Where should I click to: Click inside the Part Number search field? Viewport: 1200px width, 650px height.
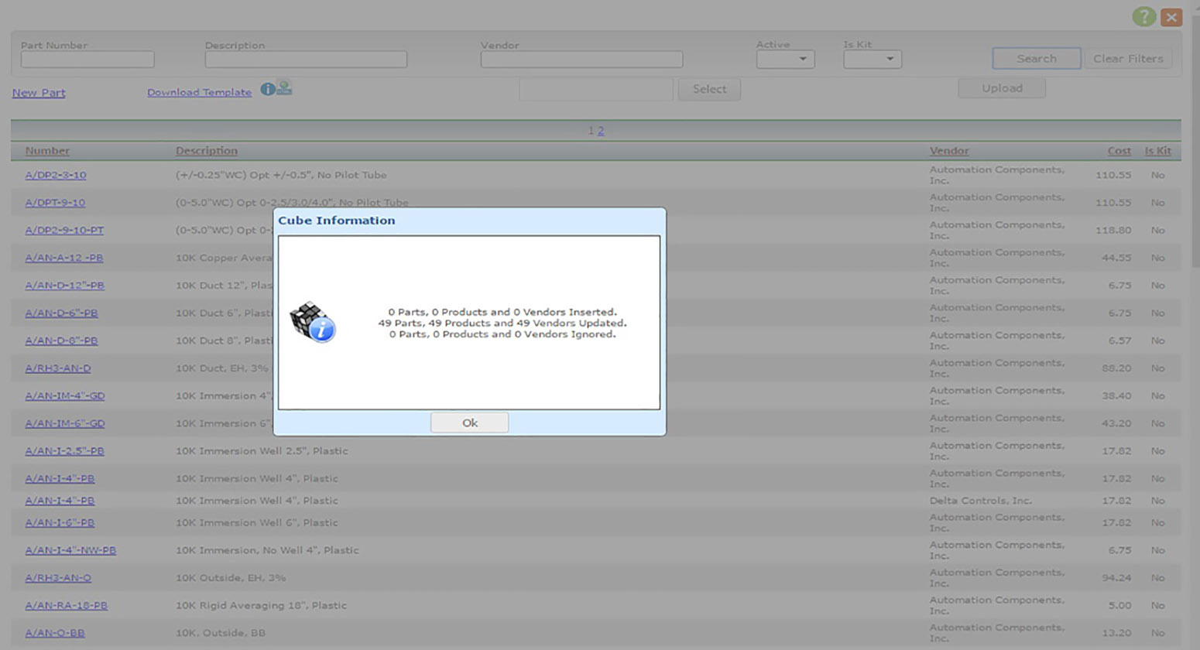(87, 59)
